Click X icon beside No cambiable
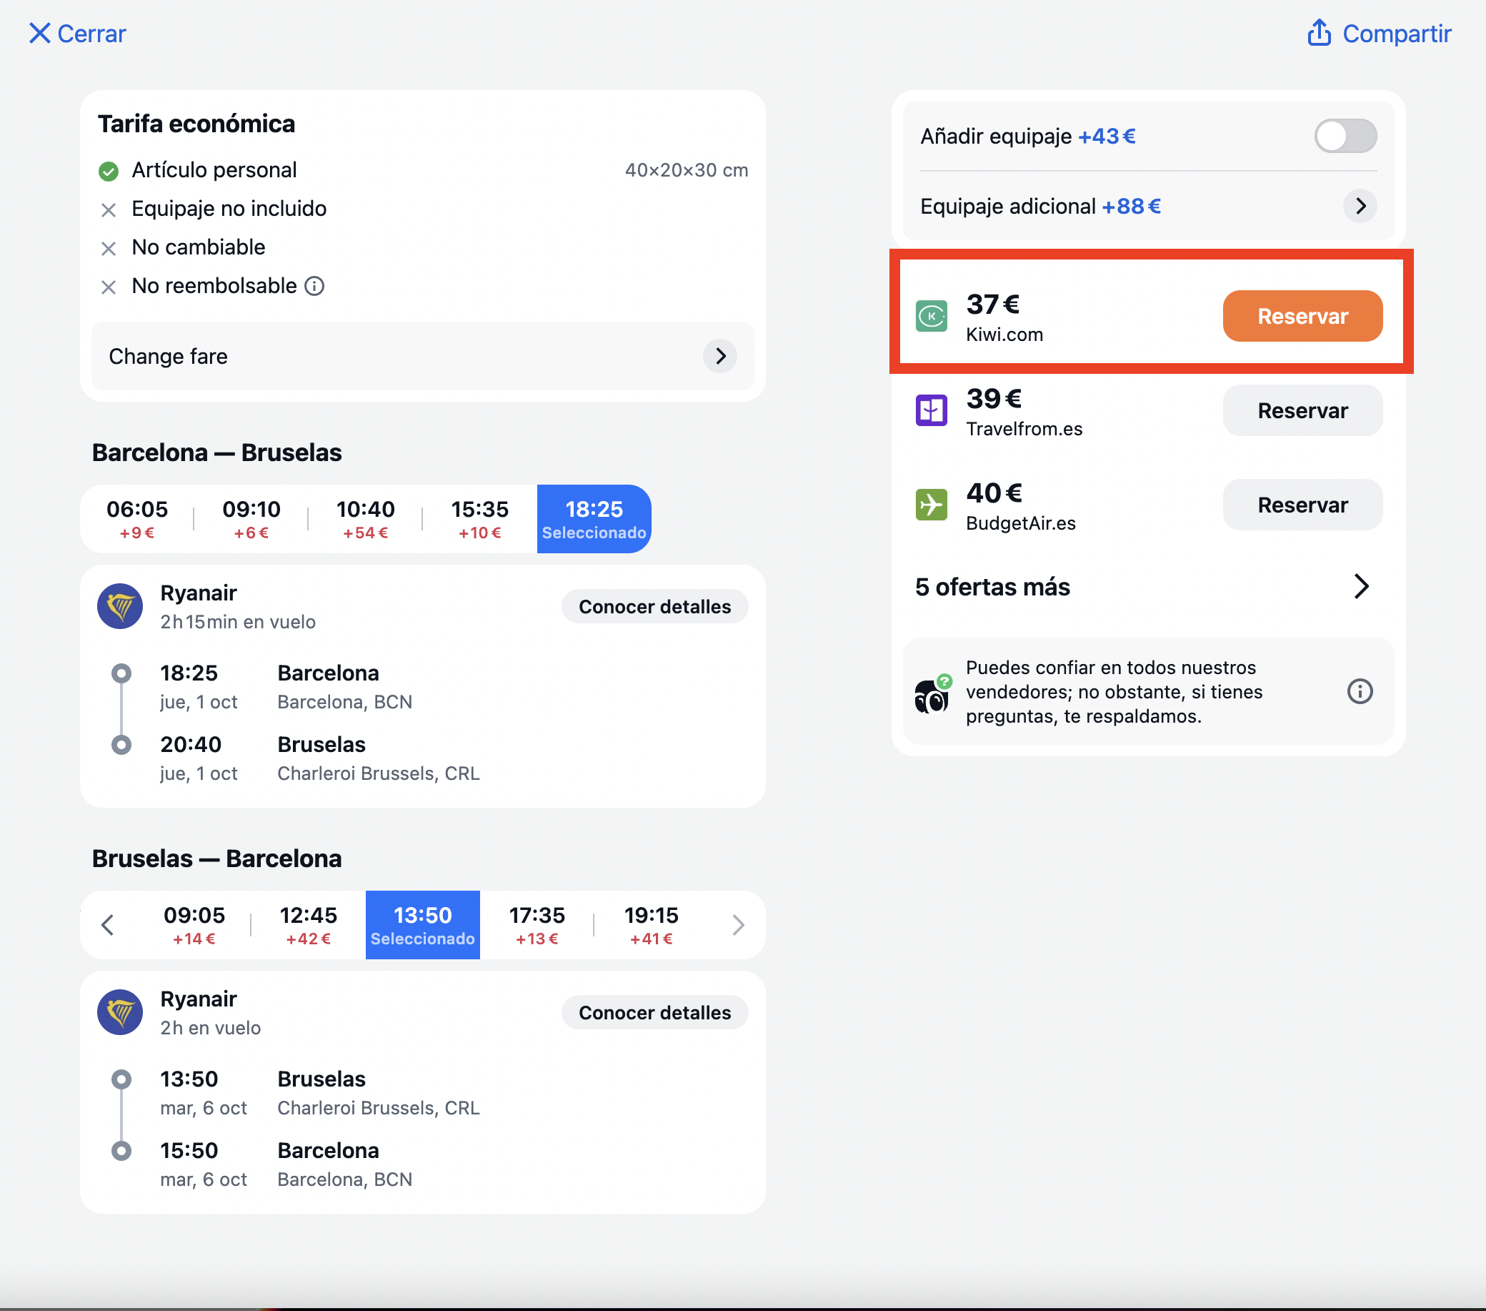 109,249
